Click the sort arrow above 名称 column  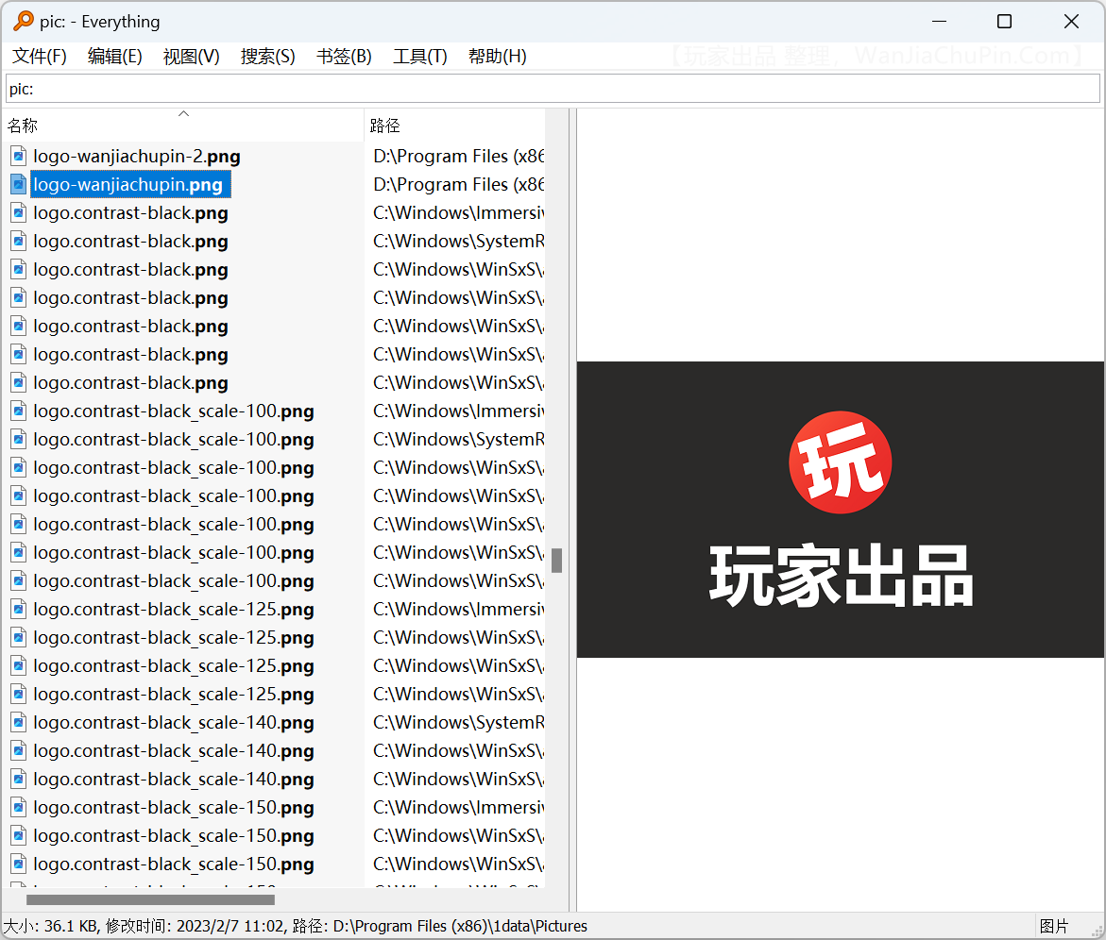pyautogui.click(x=183, y=113)
